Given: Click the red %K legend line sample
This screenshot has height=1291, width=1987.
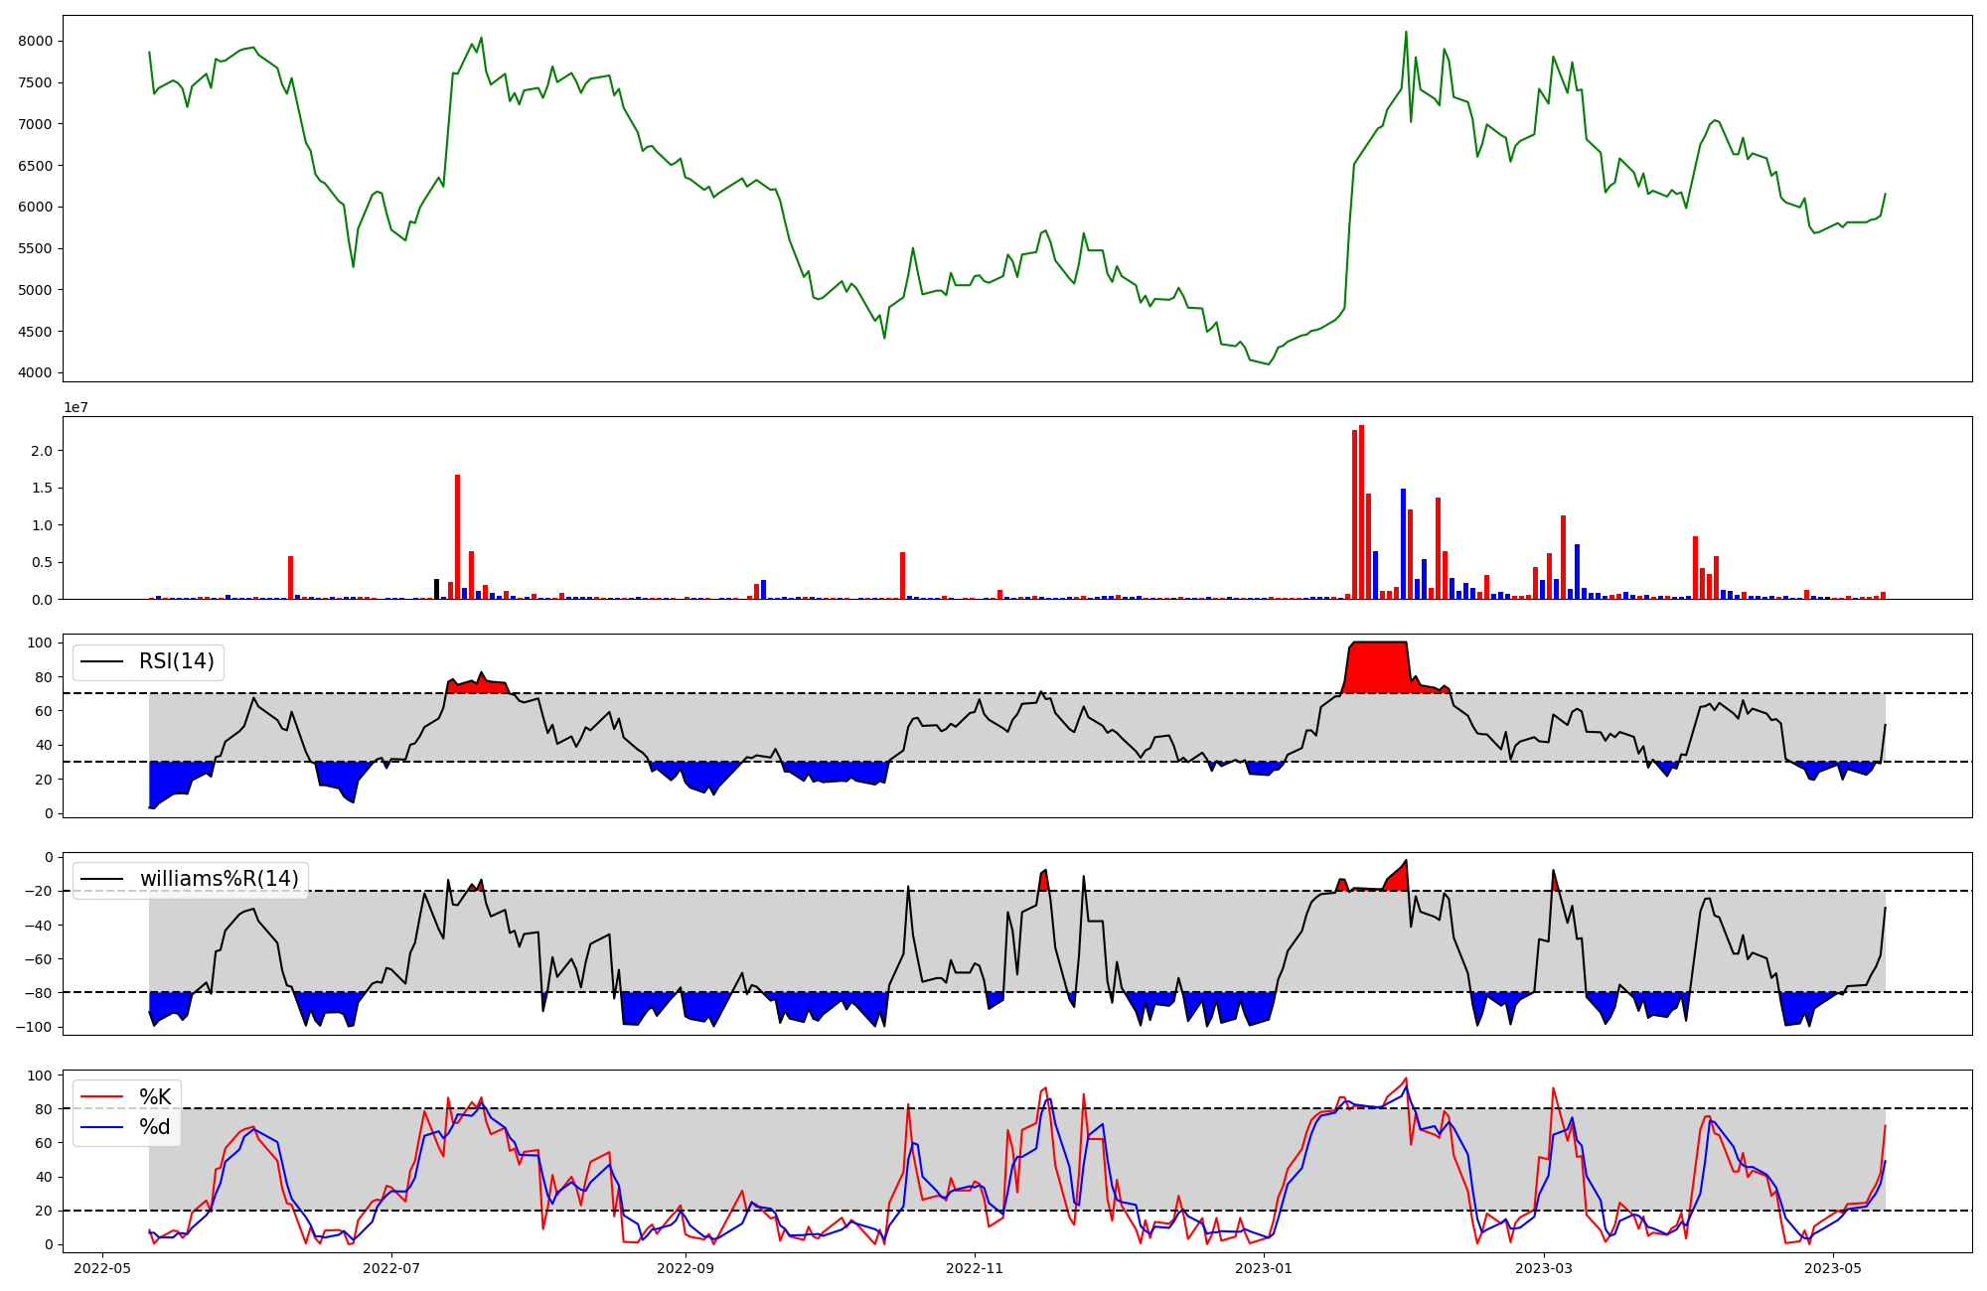Looking at the screenshot, I should pyautogui.click(x=101, y=1097).
